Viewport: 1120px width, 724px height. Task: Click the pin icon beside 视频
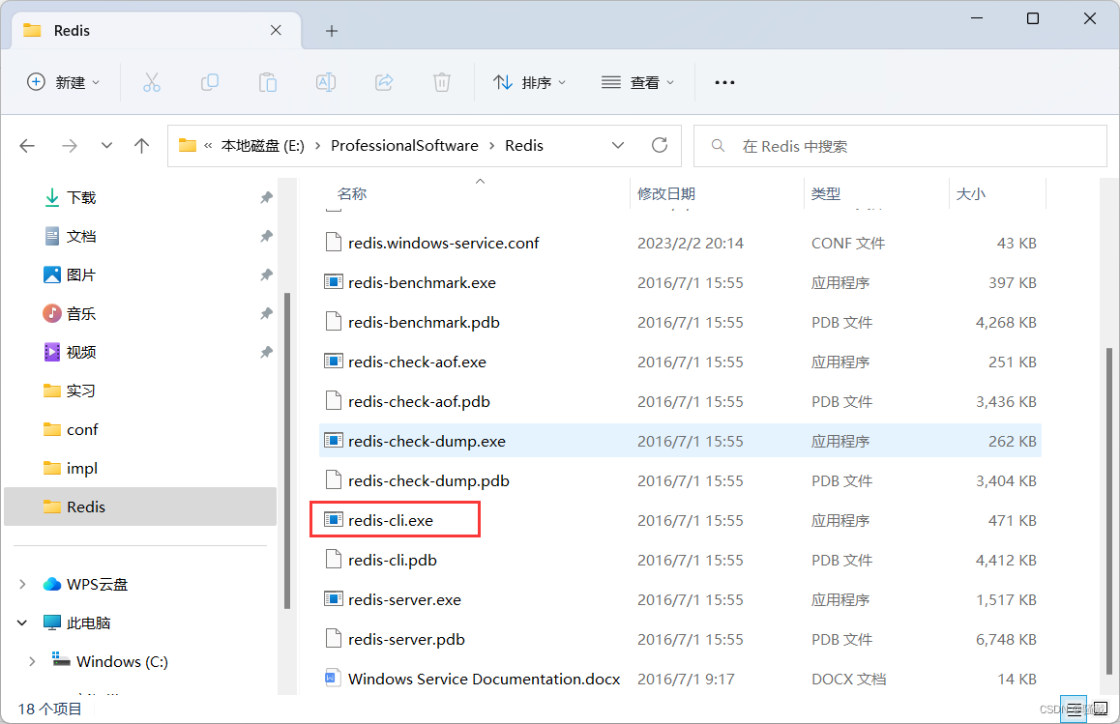266,351
